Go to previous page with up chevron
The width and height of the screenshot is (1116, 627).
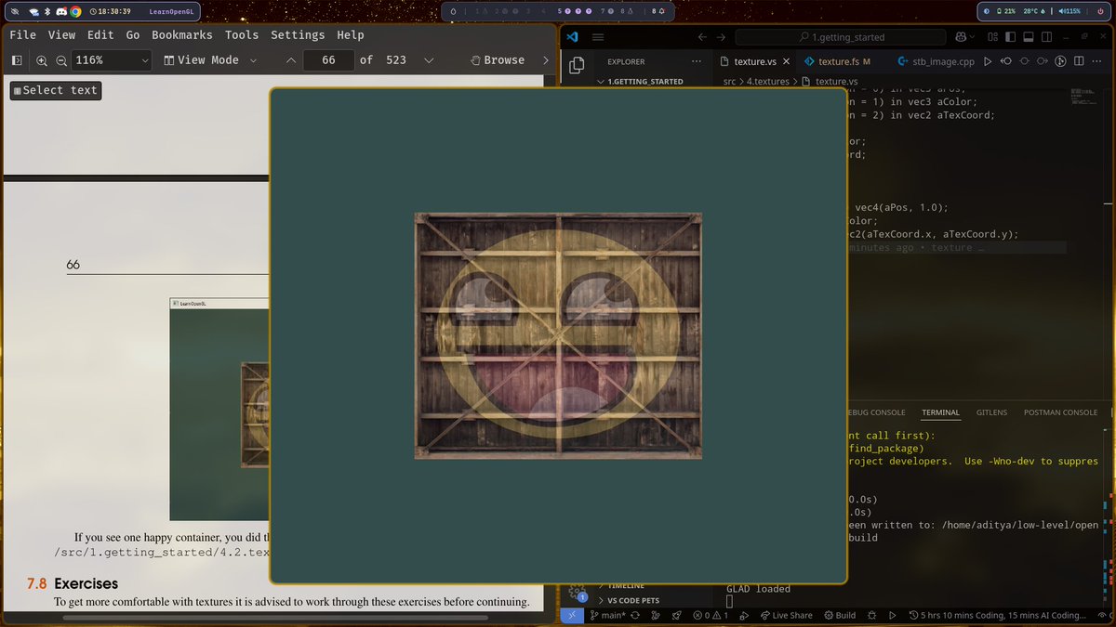(291, 59)
